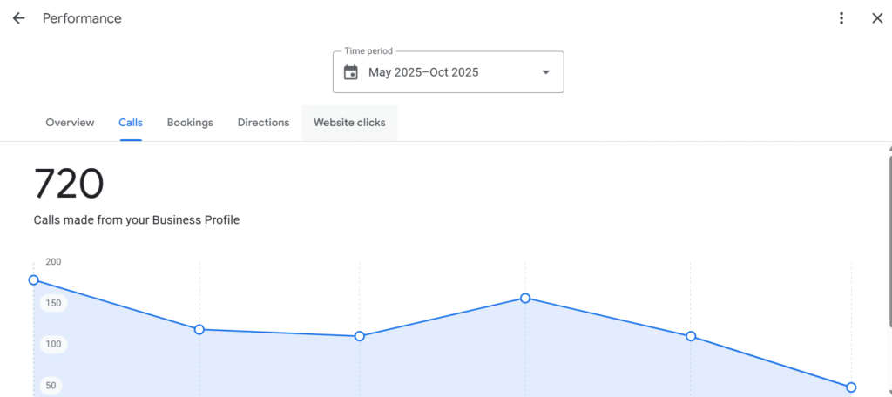Screen dimensions: 892x397
Task: Click the second data point on the chart line
Action: pos(199,329)
